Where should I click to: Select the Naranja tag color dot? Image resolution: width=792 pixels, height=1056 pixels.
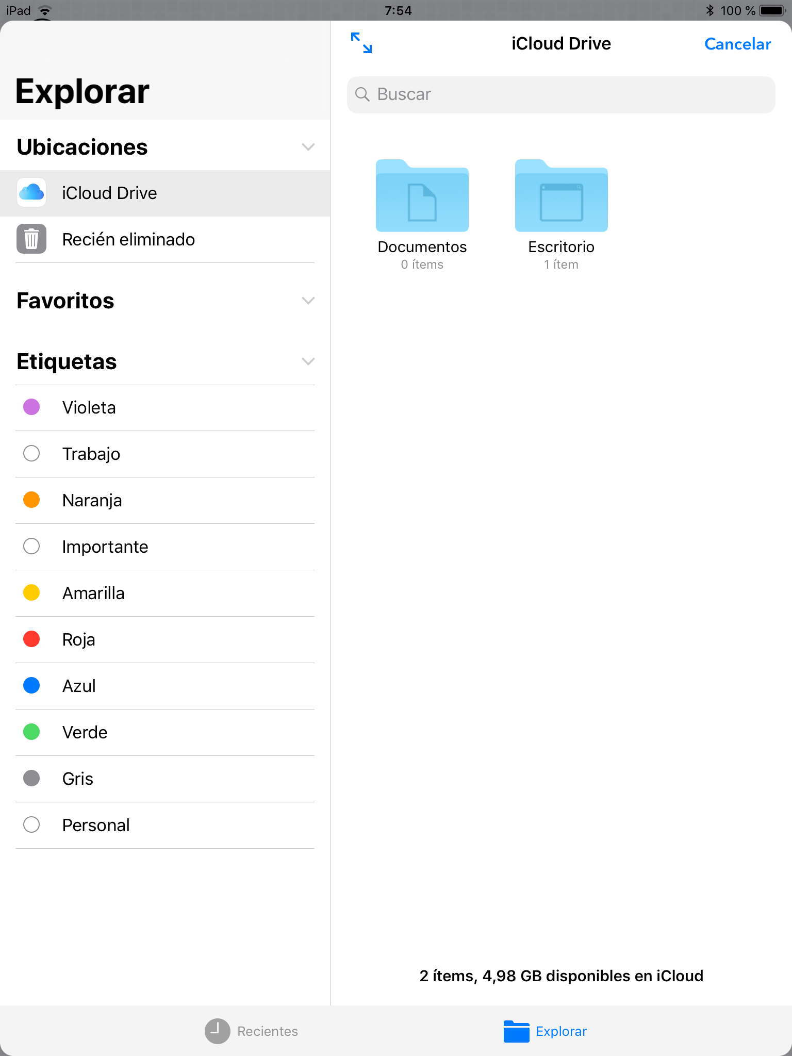[x=31, y=500]
